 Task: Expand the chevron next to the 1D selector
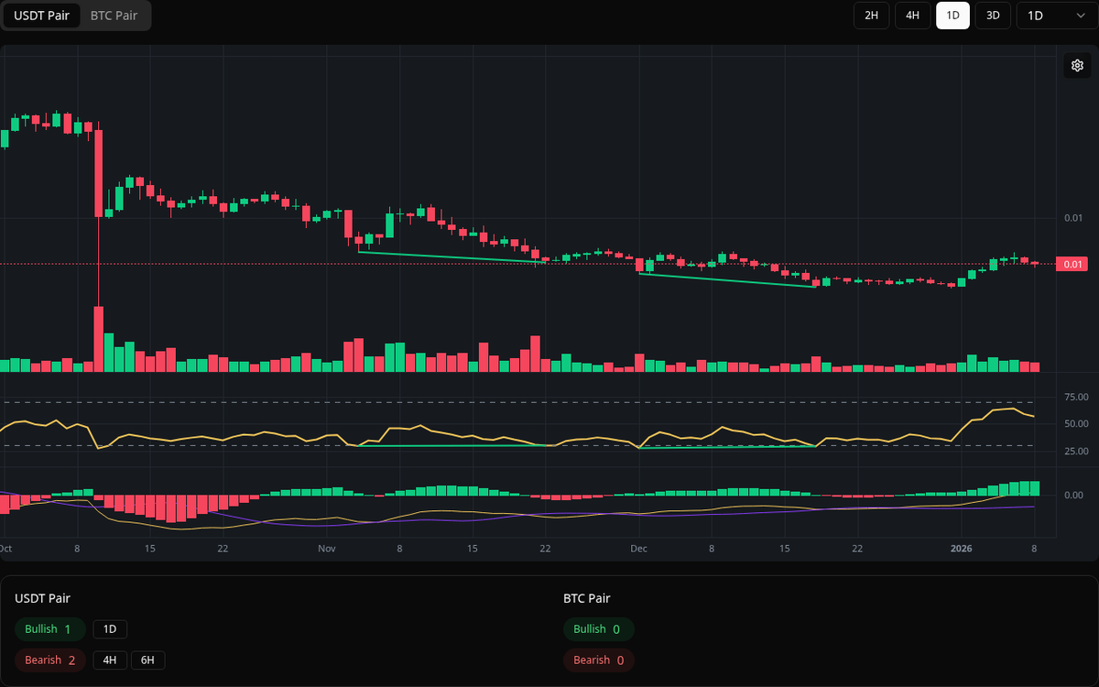tap(1082, 16)
